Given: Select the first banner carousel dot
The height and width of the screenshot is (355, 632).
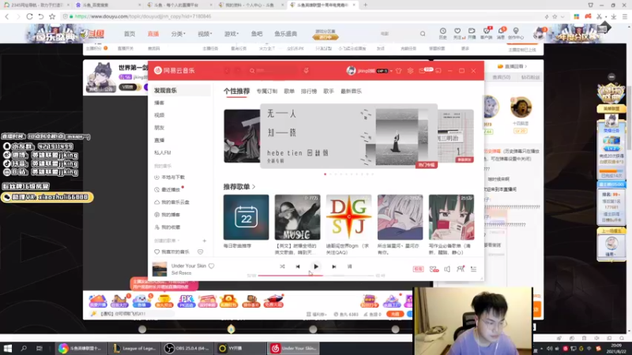Looking at the screenshot, I should click(325, 174).
